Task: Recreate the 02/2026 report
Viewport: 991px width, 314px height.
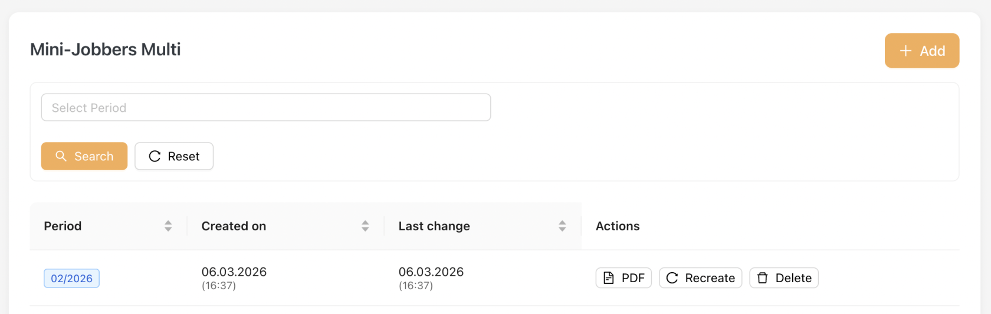Action: [x=700, y=278]
